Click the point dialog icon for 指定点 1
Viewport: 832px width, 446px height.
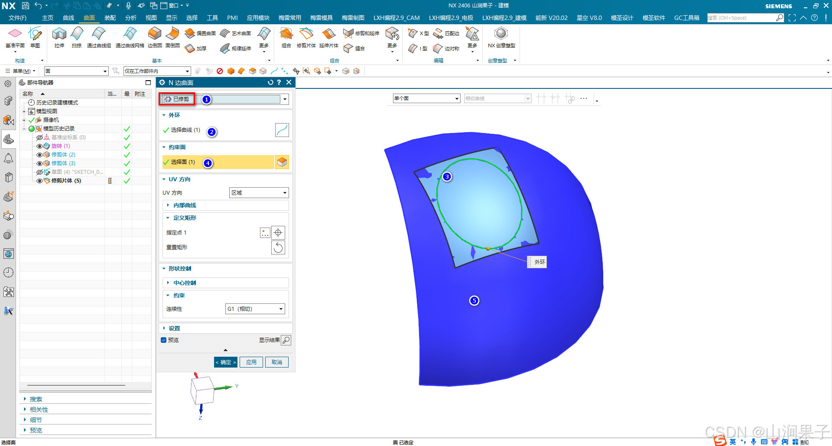coord(265,233)
